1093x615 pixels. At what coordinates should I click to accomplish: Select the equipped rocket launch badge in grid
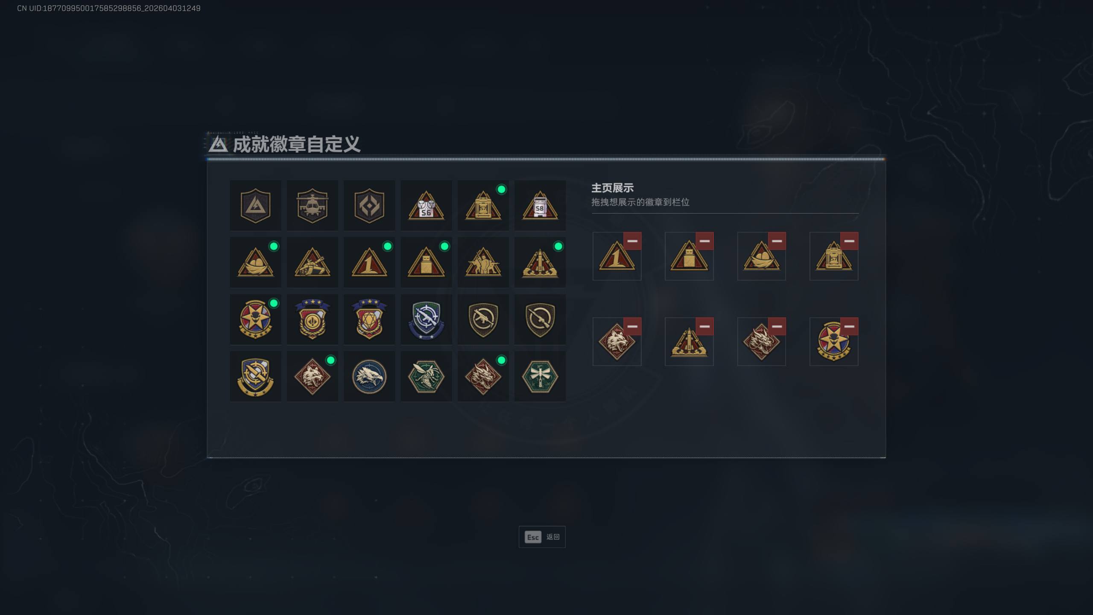[x=540, y=262]
